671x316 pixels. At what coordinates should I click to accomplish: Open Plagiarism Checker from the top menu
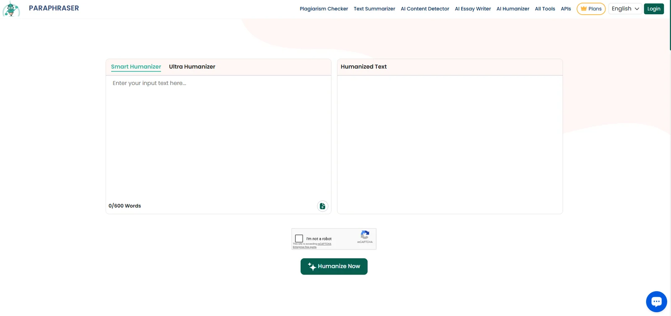point(324,9)
